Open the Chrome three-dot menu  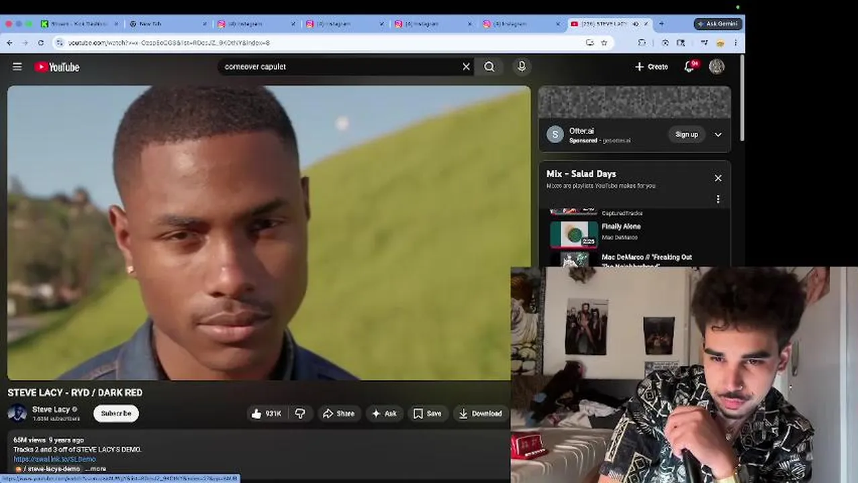(x=736, y=42)
